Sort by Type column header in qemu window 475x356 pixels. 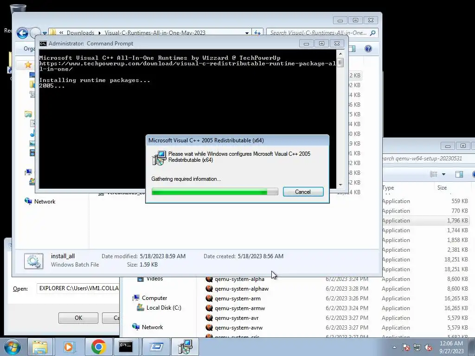(388, 188)
